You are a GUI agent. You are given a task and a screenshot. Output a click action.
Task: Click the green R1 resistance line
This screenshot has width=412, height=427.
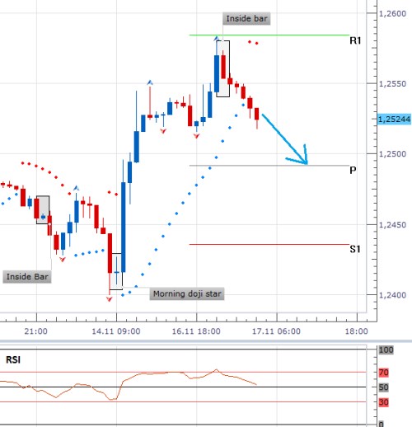pos(269,35)
